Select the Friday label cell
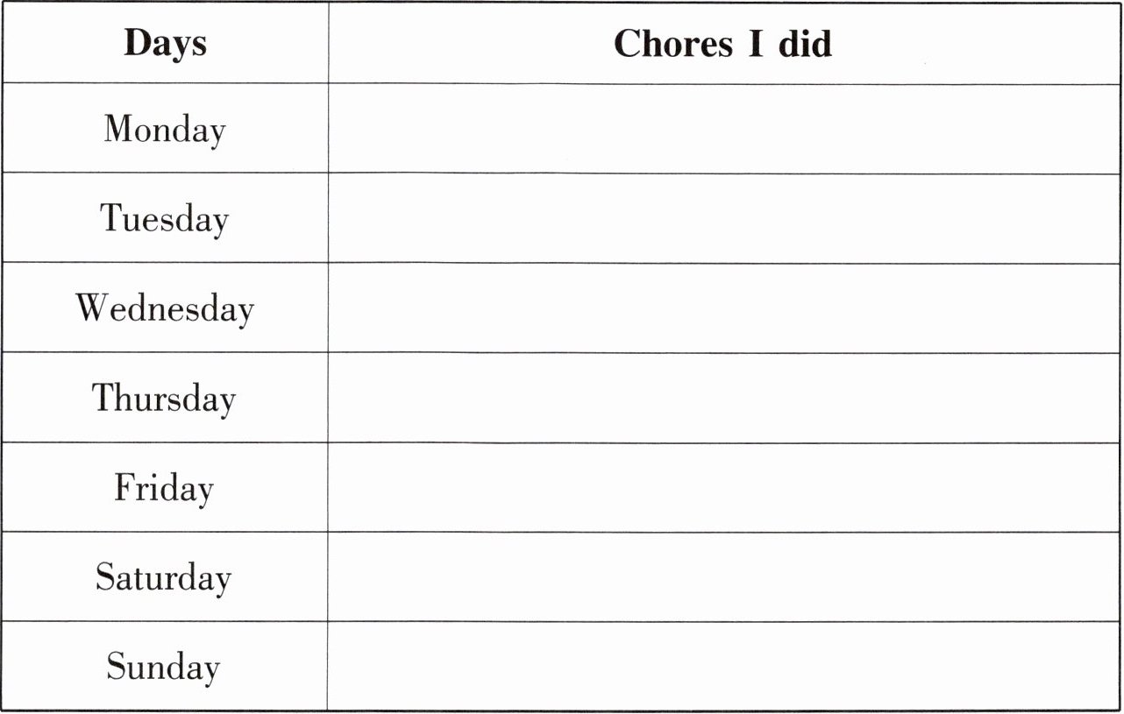Screen dimensions: 1124x714 click(x=165, y=487)
